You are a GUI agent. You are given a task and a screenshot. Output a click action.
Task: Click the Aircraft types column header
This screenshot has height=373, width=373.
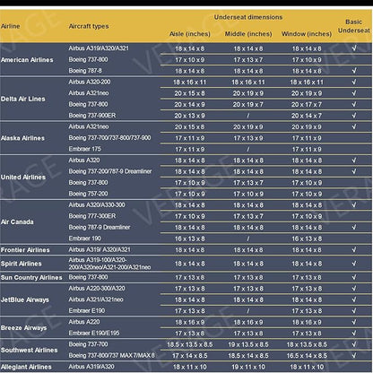(x=89, y=26)
